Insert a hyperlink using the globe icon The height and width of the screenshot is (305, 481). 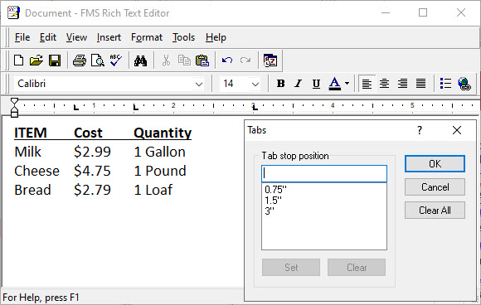point(464,84)
